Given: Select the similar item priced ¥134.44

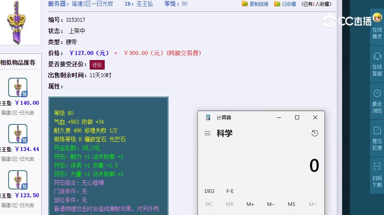Looking at the screenshot, I should tap(18, 134).
